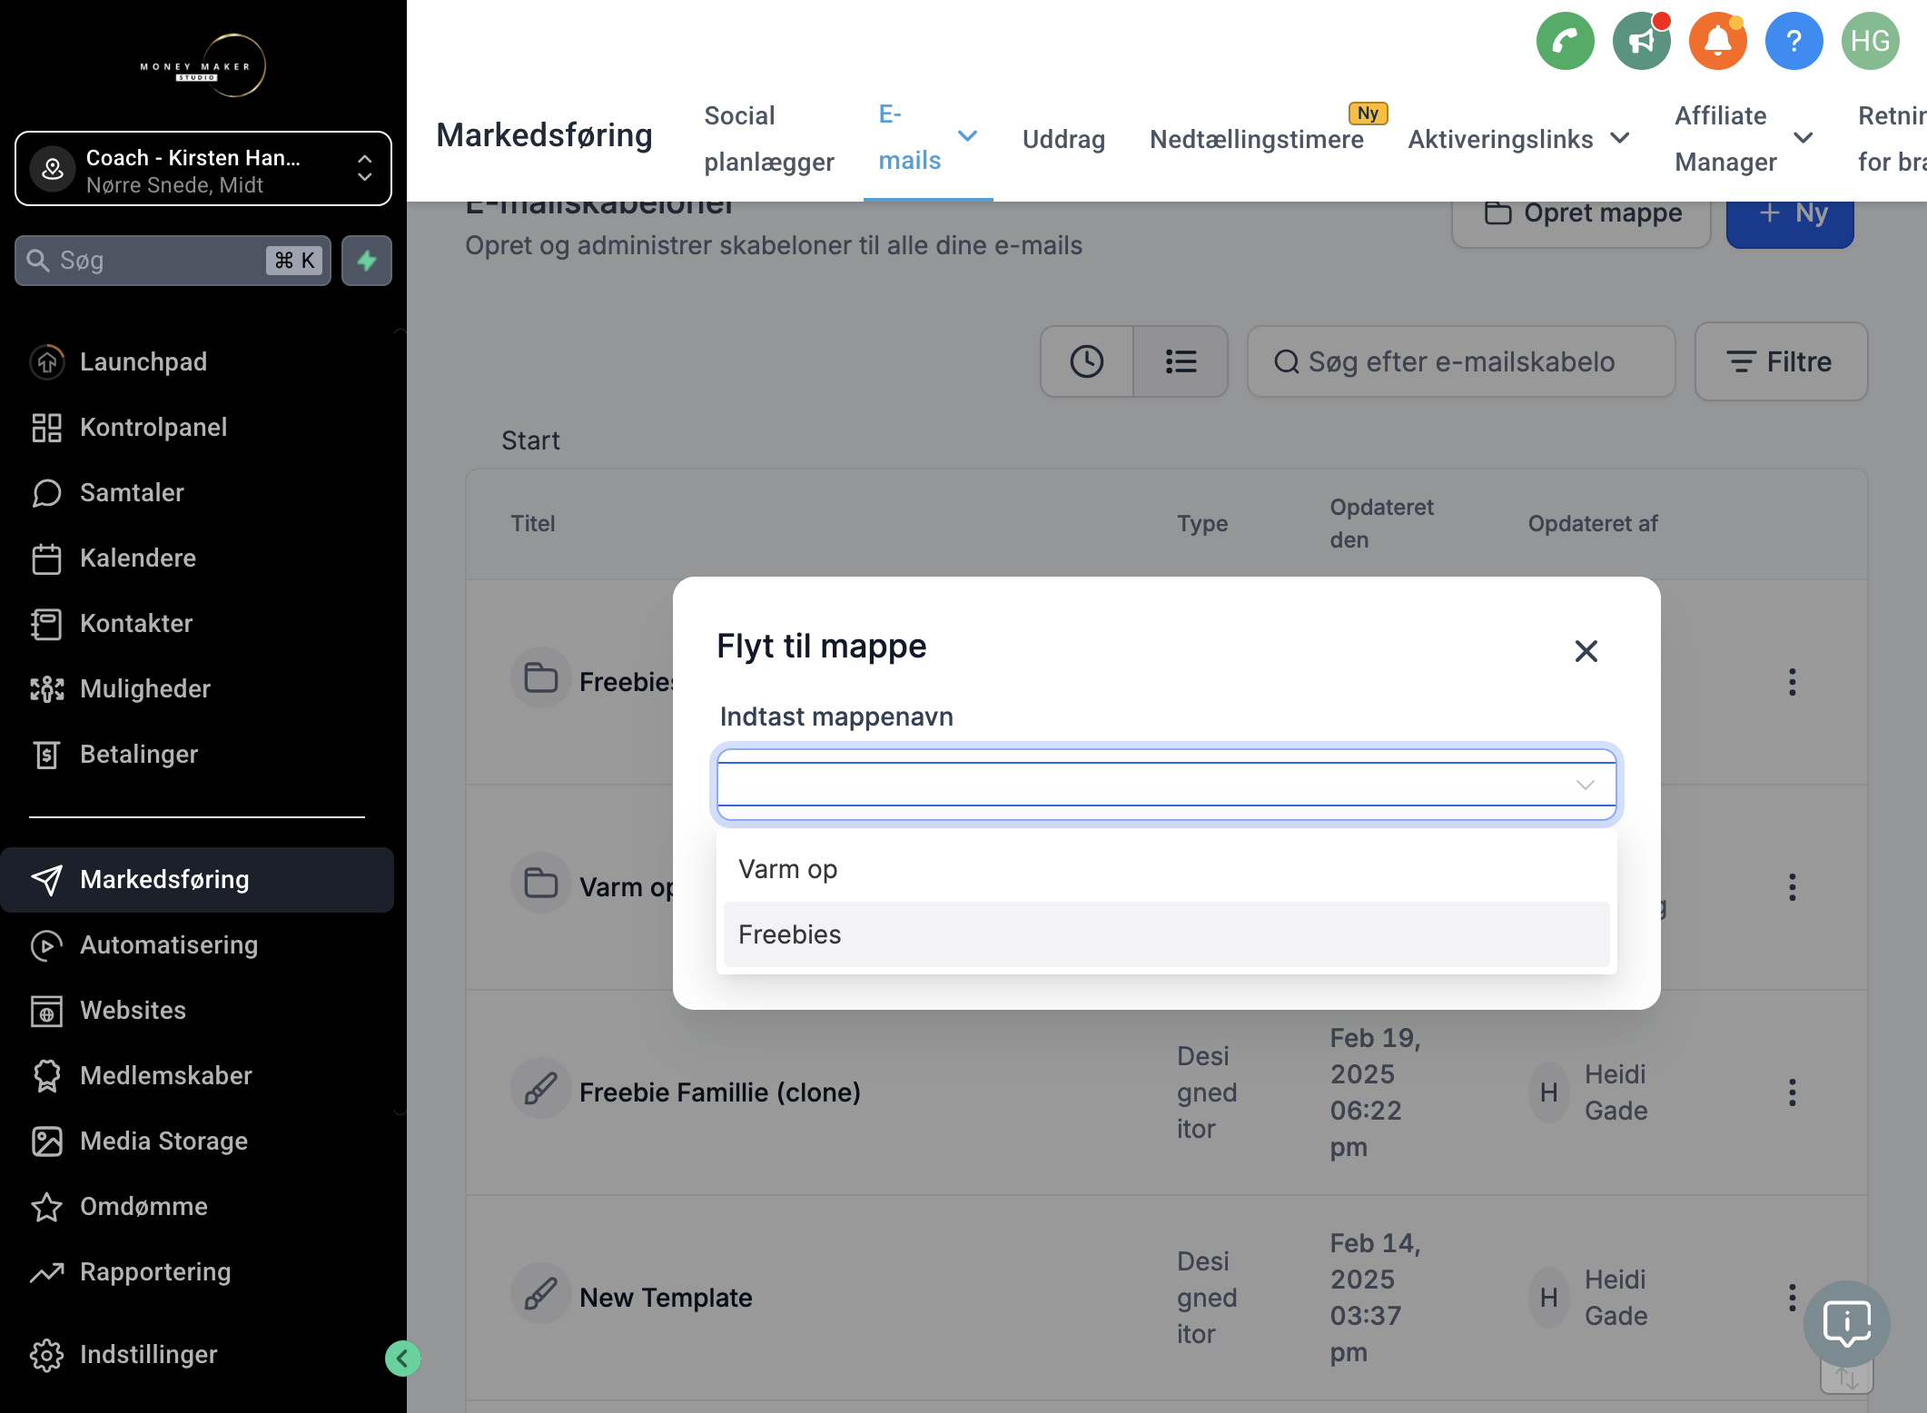Select Freebies from folder dropdown

(1166, 934)
